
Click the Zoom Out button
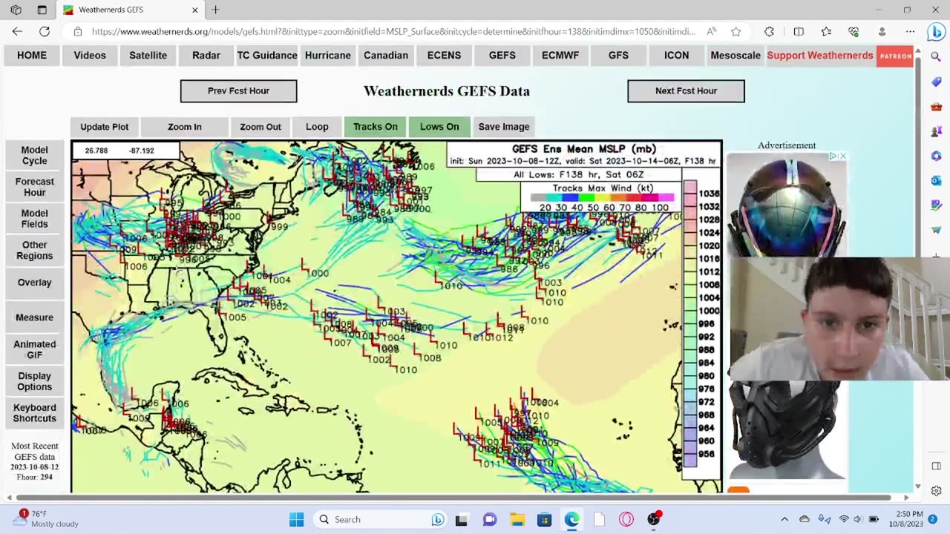(261, 127)
